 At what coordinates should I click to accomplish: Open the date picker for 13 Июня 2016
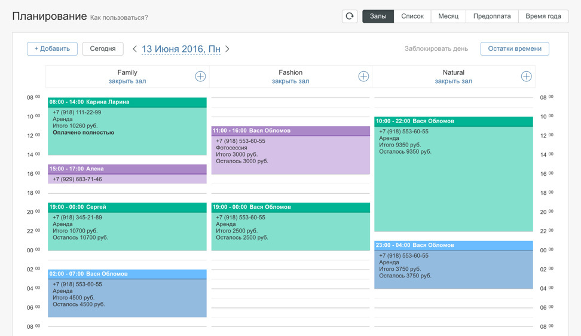coord(181,49)
